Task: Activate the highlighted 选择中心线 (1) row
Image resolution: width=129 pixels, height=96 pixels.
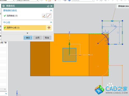Action: coord(25,28)
